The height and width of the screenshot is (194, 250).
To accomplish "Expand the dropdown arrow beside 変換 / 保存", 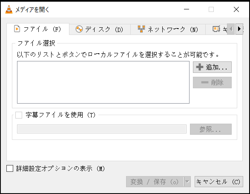I will (187, 182).
